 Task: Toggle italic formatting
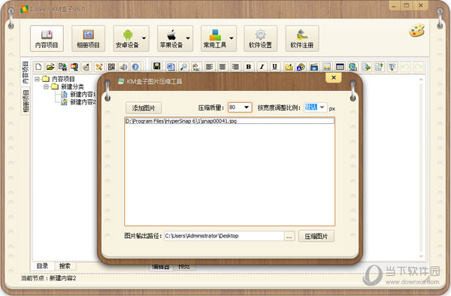[262, 67]
